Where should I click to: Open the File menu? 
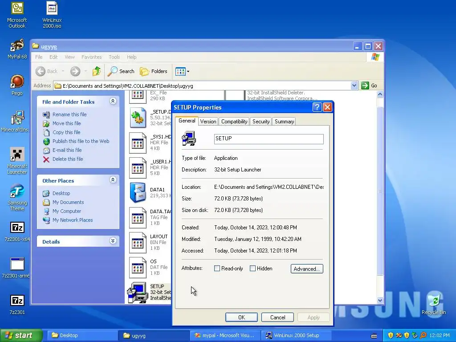coord(39,57)
